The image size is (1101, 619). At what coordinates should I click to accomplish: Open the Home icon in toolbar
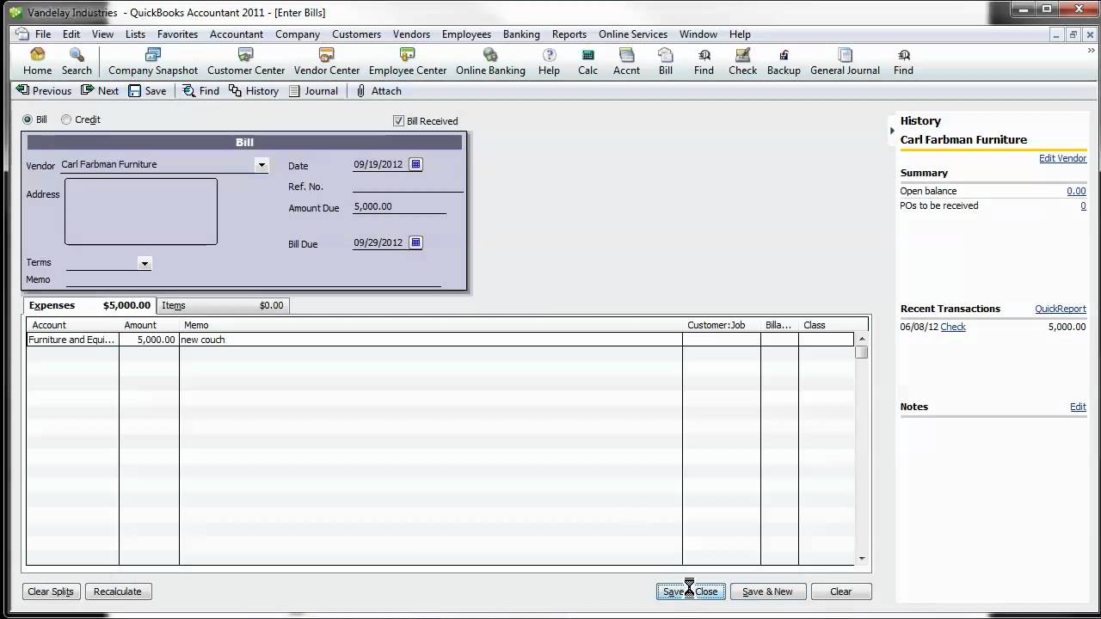coord(37,62)
